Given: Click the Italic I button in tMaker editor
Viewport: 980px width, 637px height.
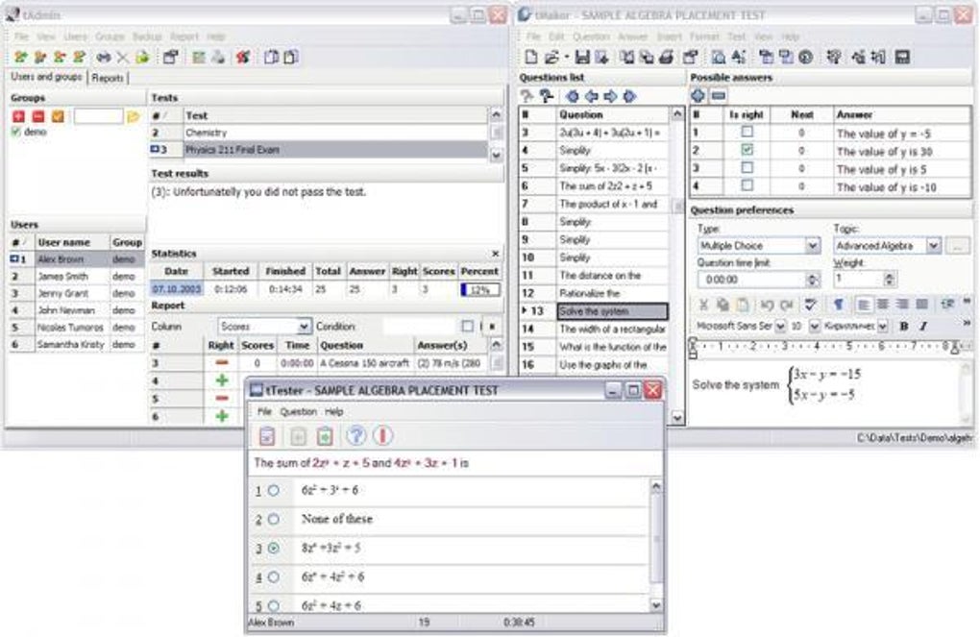Looking at the screenshot, I should click(x=923, y=326).
